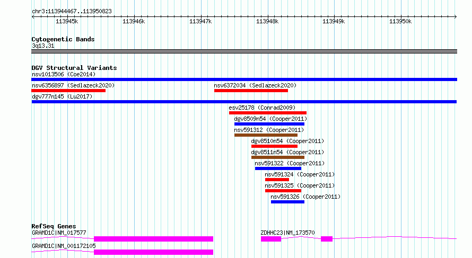Click the right arrowhead of the ruler

tap(456, 16)
